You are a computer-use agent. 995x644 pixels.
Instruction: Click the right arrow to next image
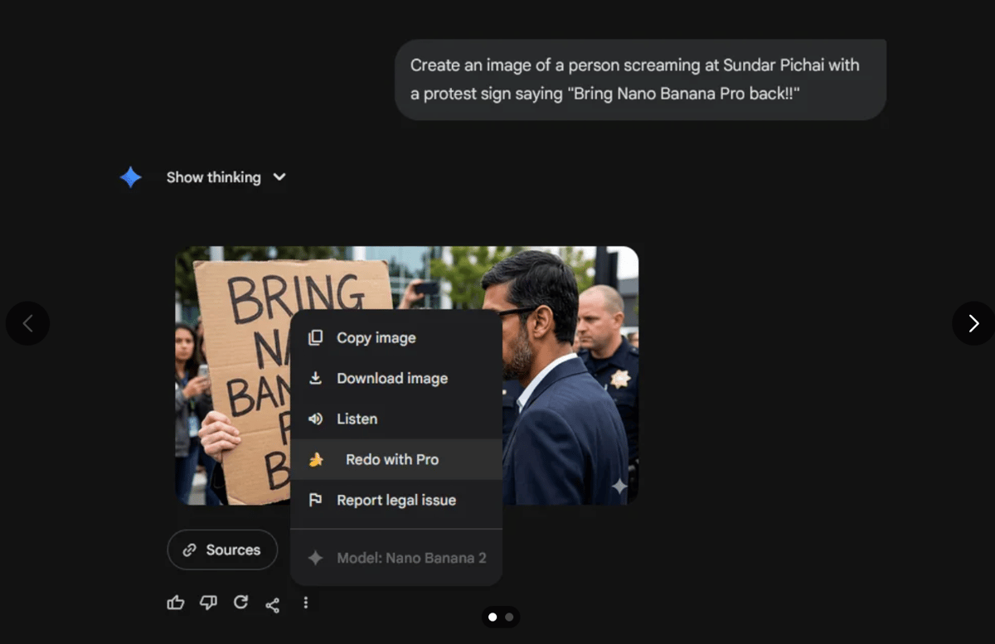[x=973, y=323]
